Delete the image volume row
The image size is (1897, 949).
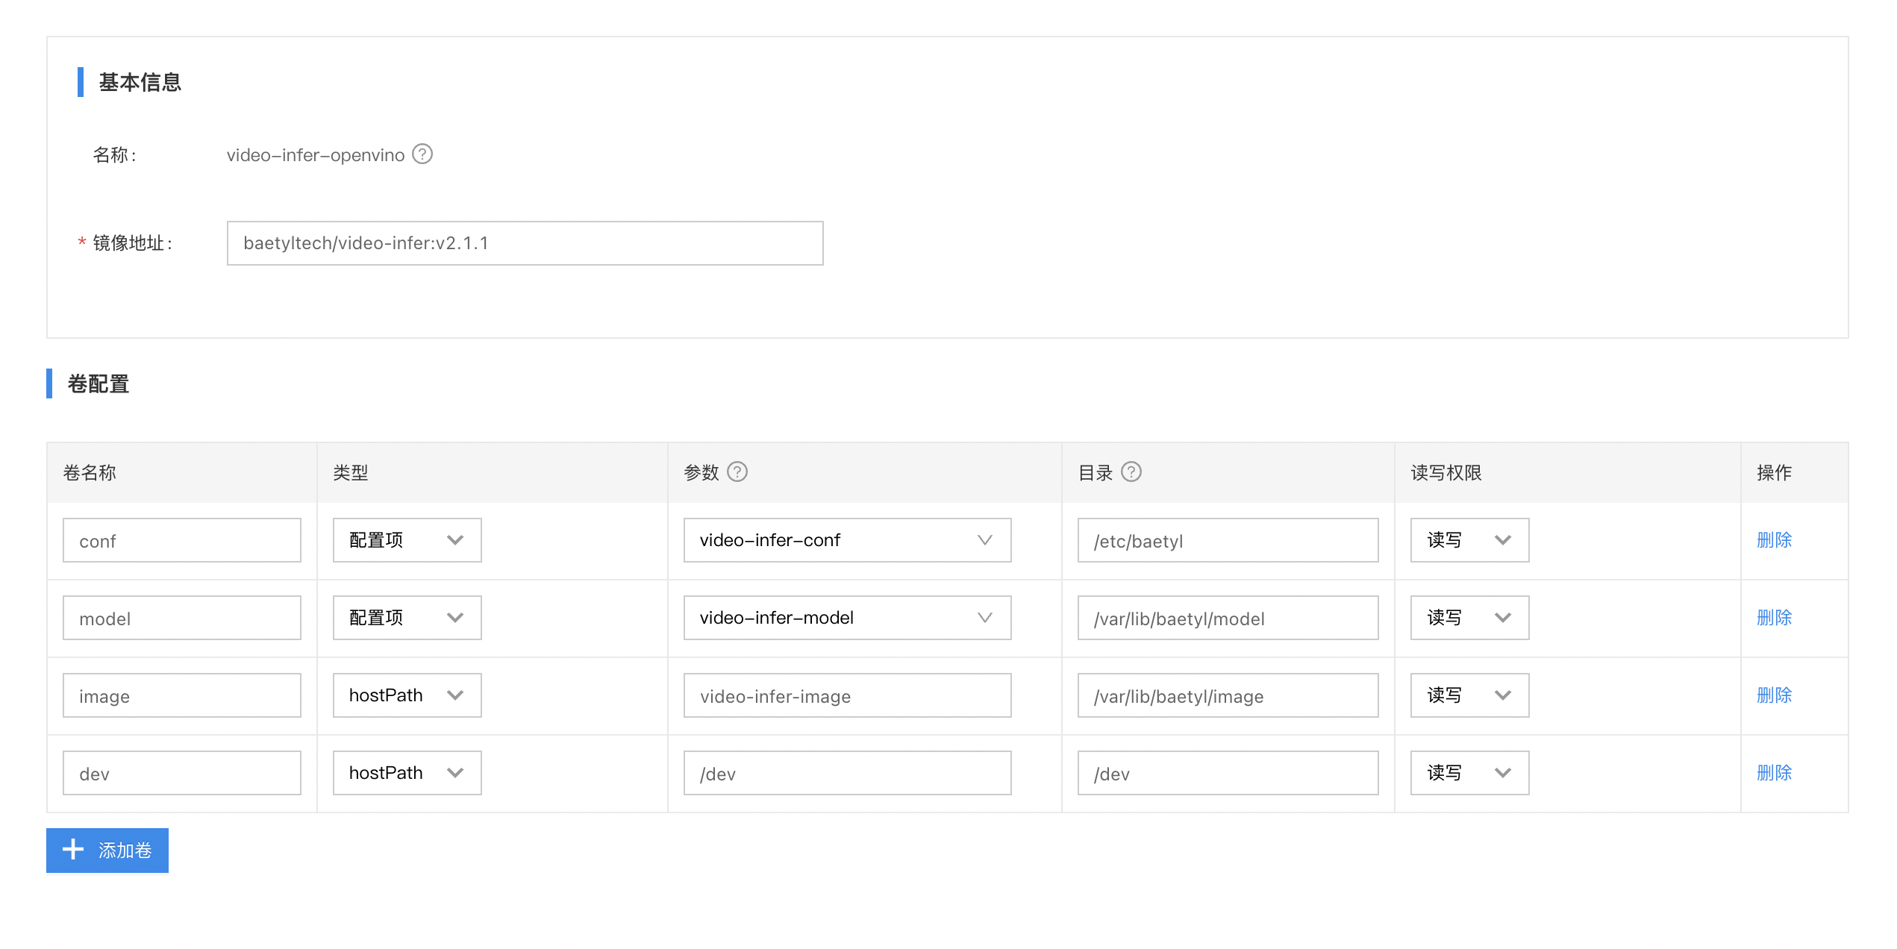[1774, 695]
